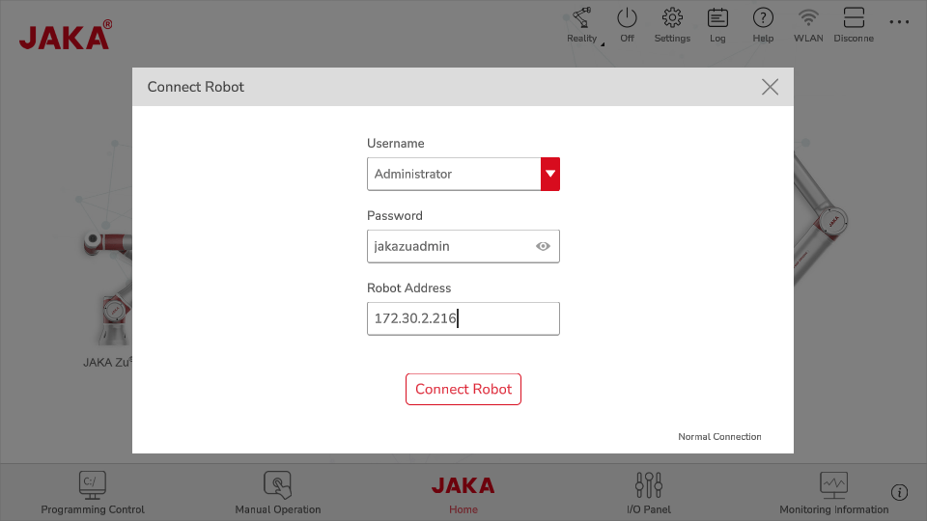Open I/O Panel tab
The width and height of the screenshot is (927, 521).
point(649,493)
